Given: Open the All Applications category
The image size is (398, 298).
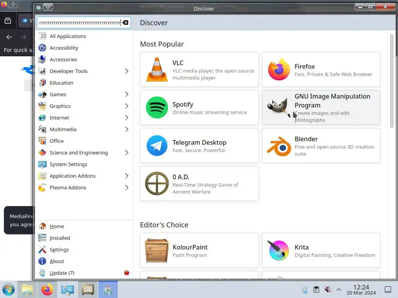Looking at the screenshot, I should [x=84, y=36].
